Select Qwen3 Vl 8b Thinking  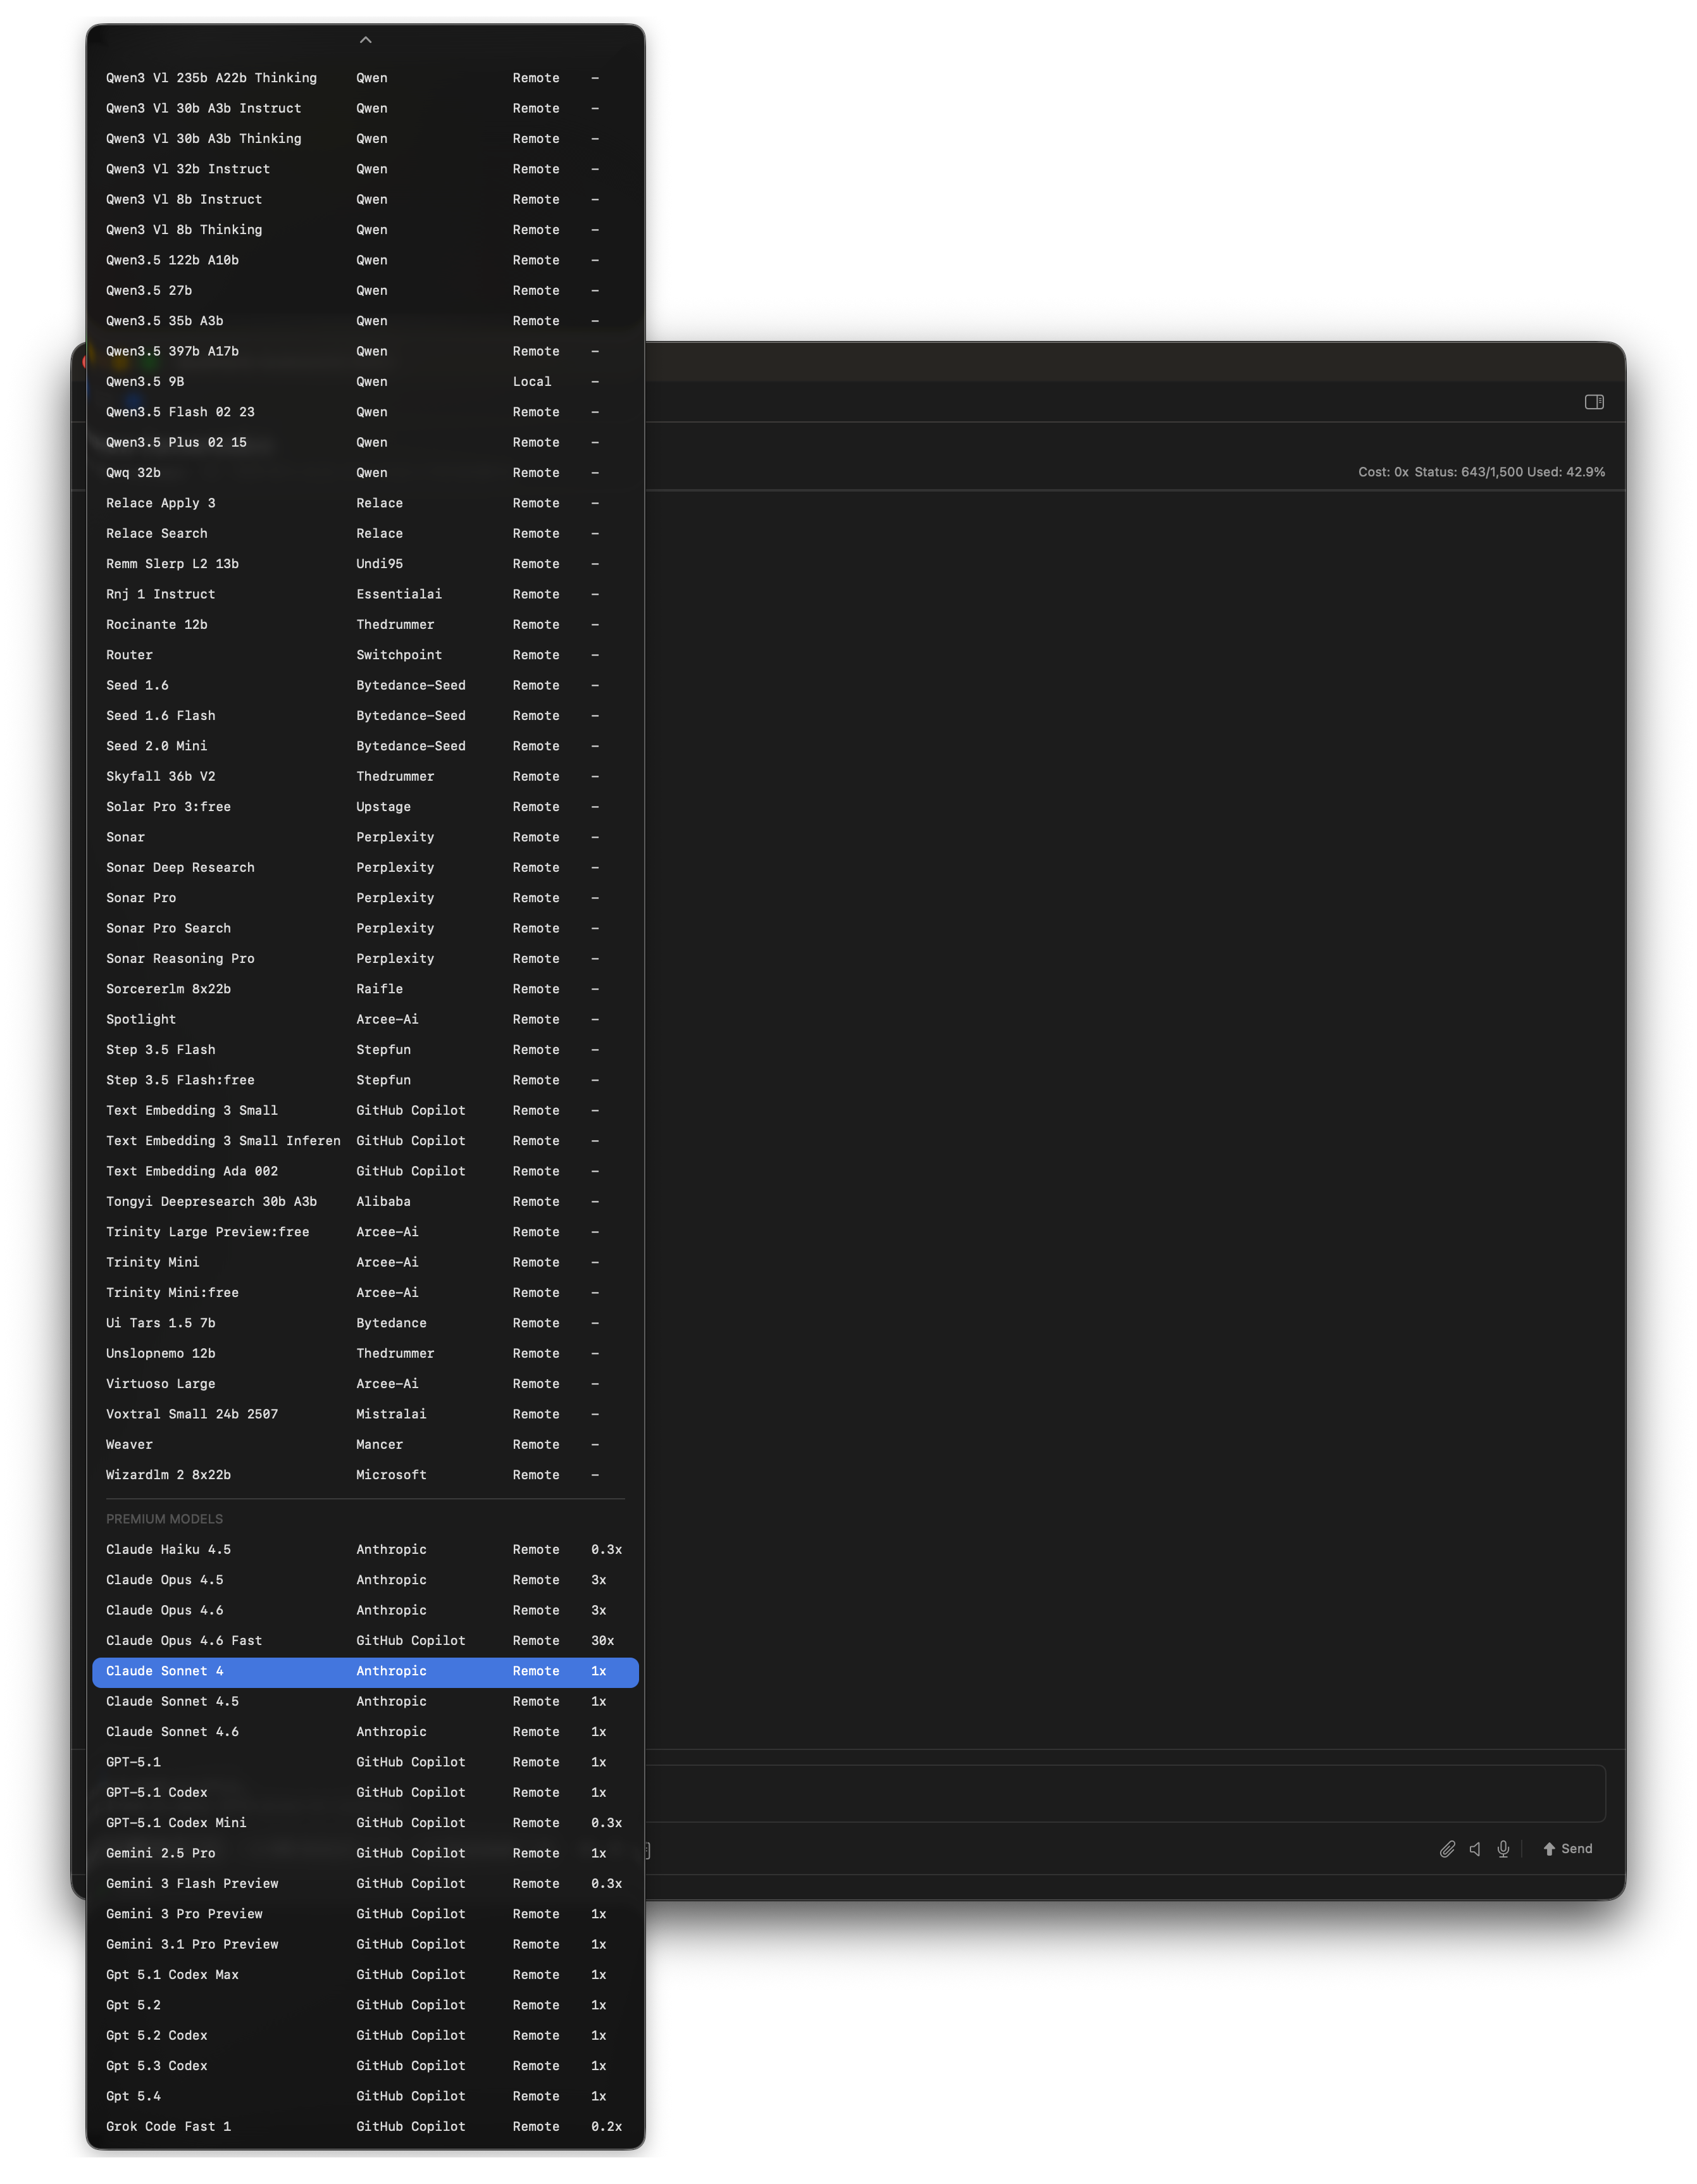click(x=365, y=230)
